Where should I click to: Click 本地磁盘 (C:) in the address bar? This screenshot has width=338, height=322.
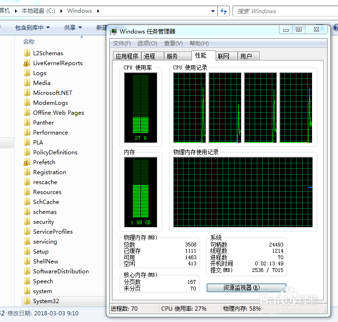coord(38,11)
